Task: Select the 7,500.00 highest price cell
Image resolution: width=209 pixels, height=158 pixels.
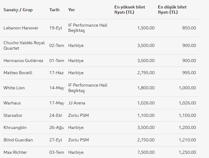Action: point(146,152)
